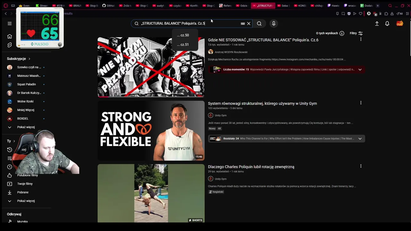The height and width of the screenshot is (231, 411).
Task: Open the Wolne Rzeki channel
Action: pos(26,101)
